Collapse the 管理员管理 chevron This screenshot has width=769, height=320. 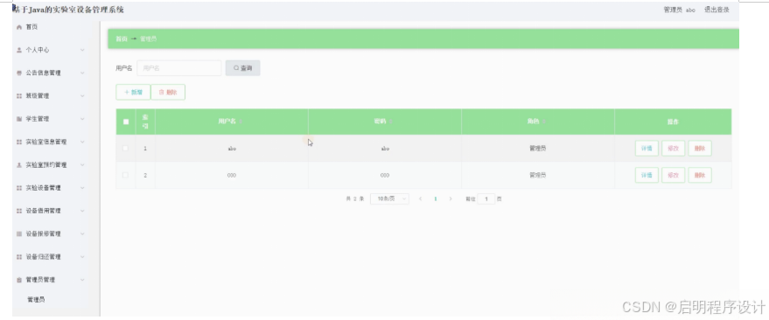(82, 280)
